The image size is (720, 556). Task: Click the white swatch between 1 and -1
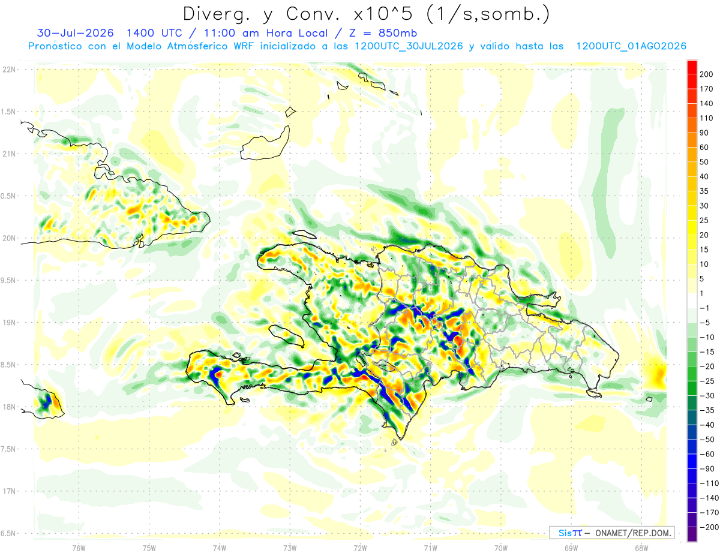(692, 301)
